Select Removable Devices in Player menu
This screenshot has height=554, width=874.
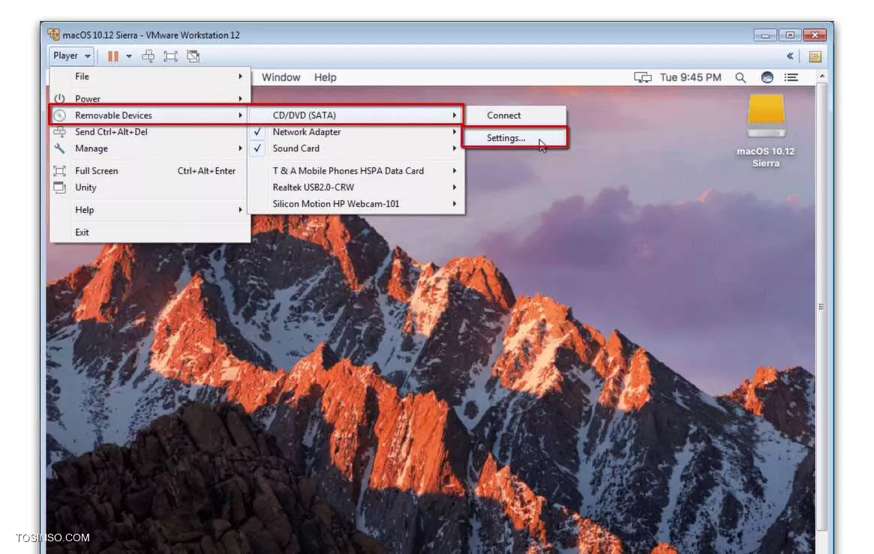[149, 115]
